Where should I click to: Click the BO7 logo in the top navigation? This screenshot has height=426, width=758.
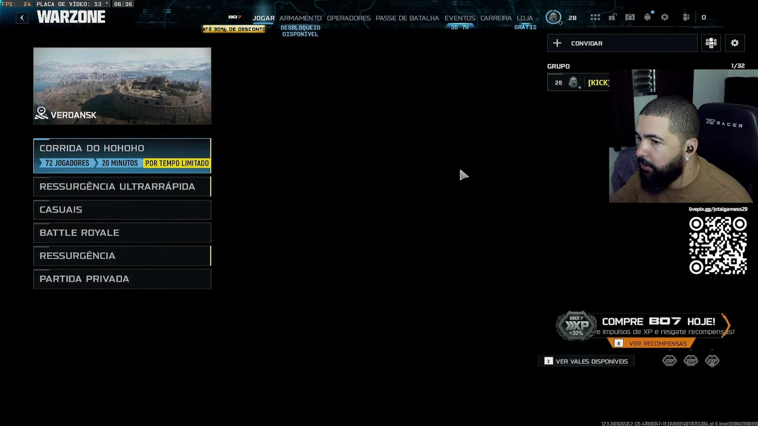click(x=235, y=17)
